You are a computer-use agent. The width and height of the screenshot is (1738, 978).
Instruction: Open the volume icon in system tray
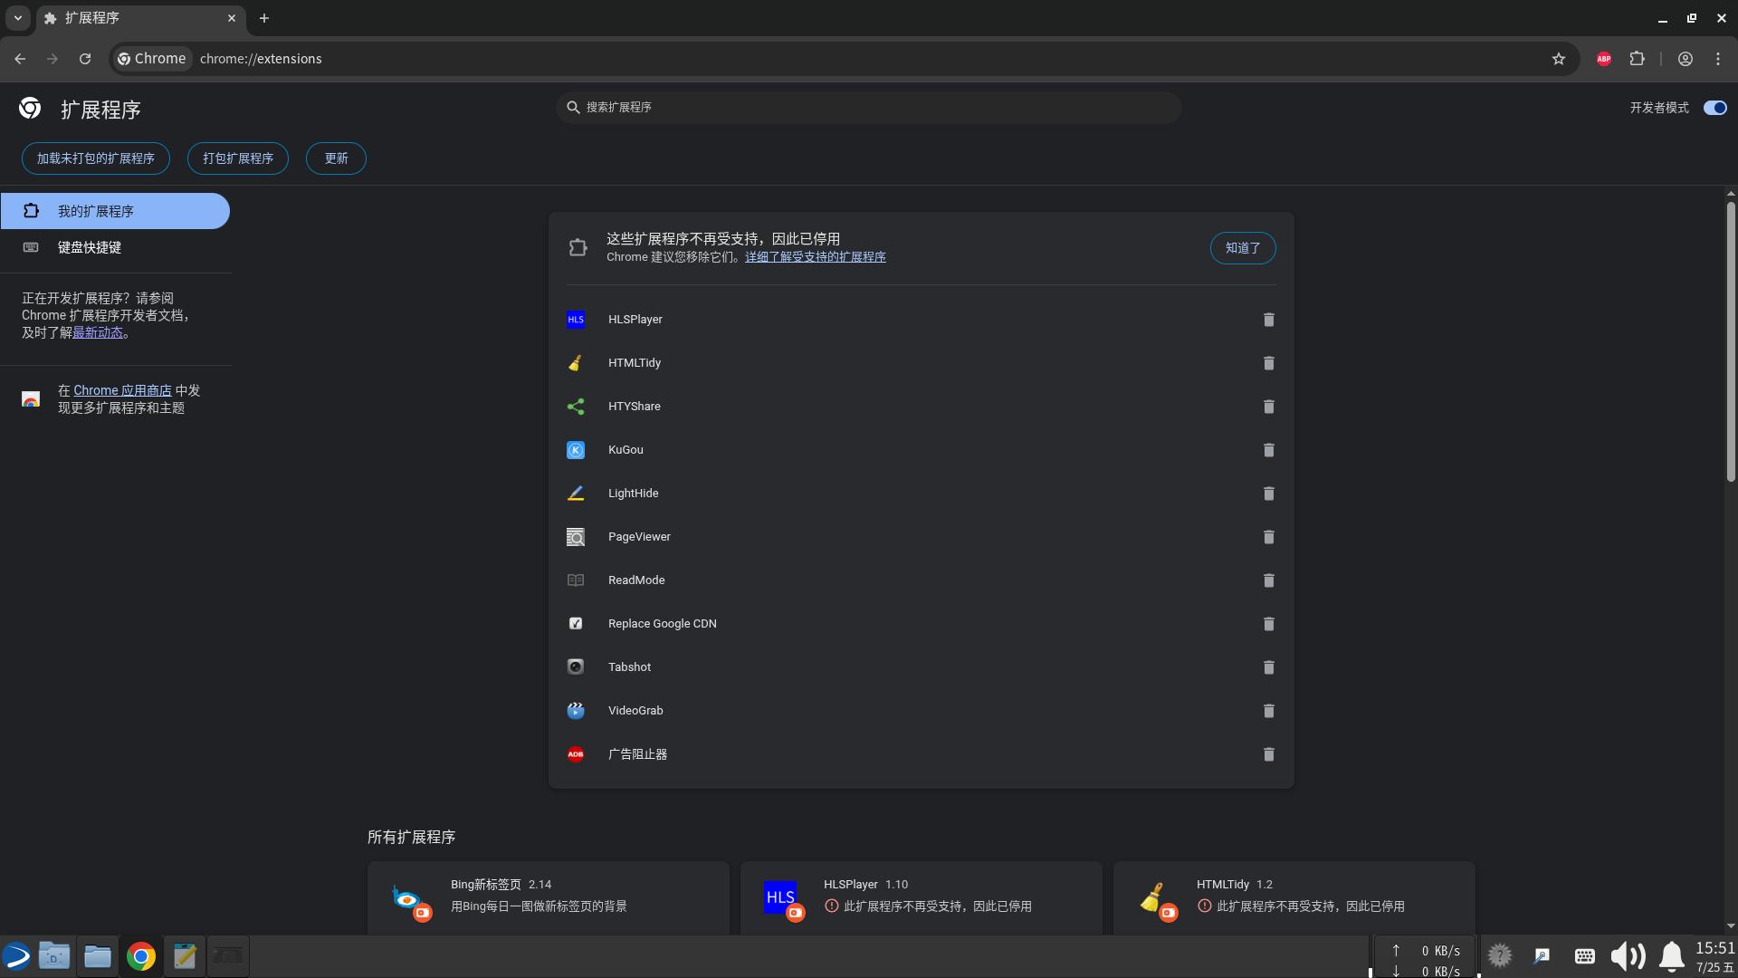pyautogui.click(x=1627, y=956)
